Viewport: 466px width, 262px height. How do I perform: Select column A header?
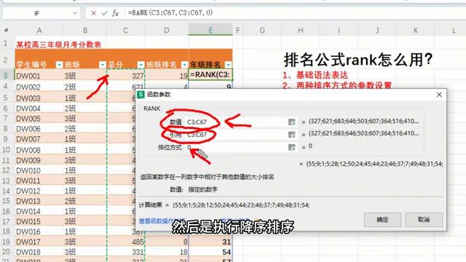pyautogui.click(x=39, y=31)
